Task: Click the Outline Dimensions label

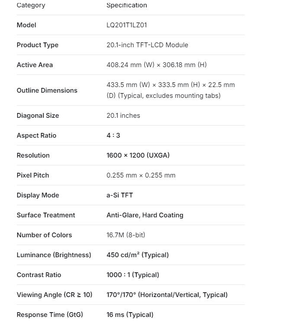Action: tap(47, 90)
